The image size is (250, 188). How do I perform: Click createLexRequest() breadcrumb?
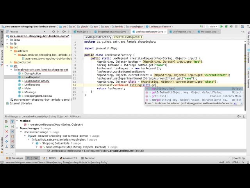click(x=128, y=37)
